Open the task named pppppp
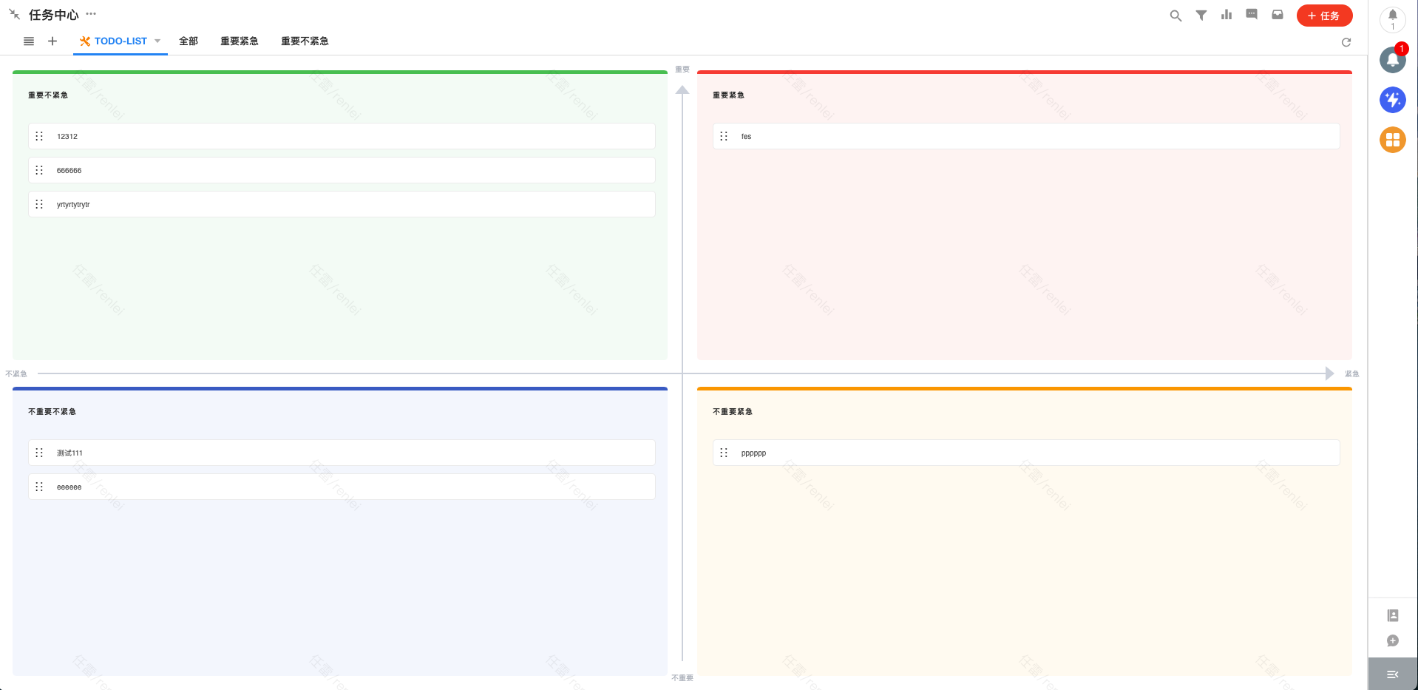 (1026, 453)
